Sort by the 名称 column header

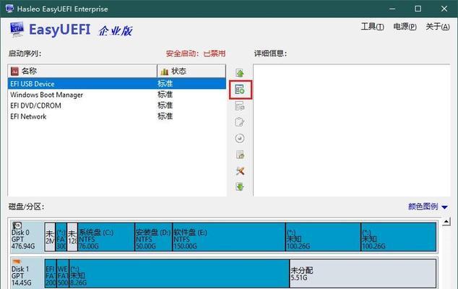(82, 71)
